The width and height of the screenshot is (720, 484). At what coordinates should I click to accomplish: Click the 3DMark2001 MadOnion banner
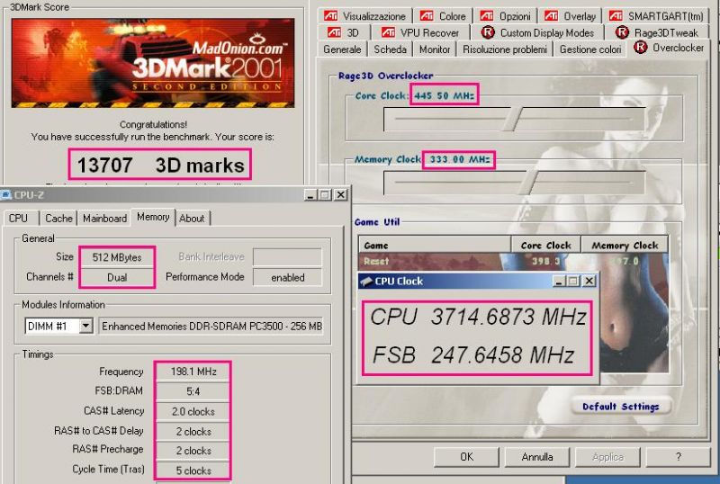(153, 63)
